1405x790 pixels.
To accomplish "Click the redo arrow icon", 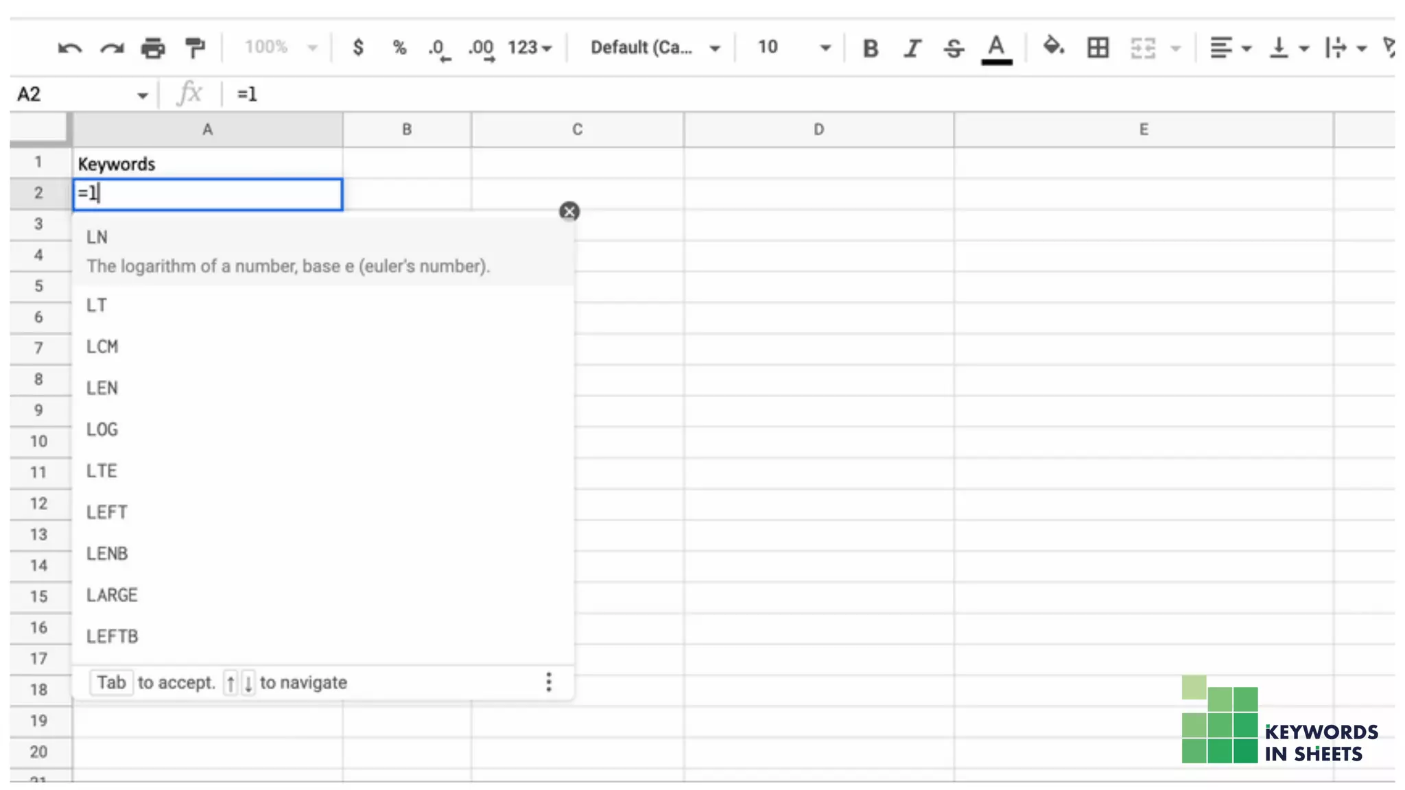I will pos(112,48).
